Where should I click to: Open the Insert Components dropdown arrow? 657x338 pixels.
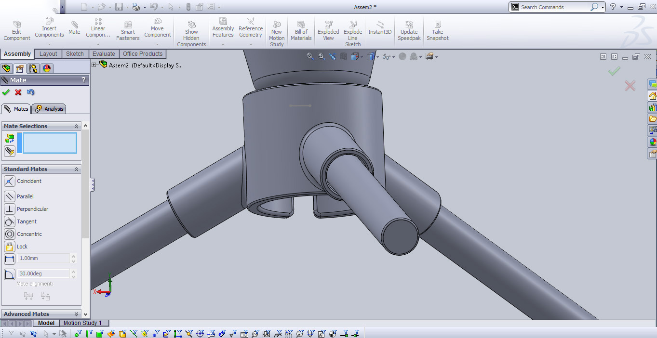pos(49,44)
